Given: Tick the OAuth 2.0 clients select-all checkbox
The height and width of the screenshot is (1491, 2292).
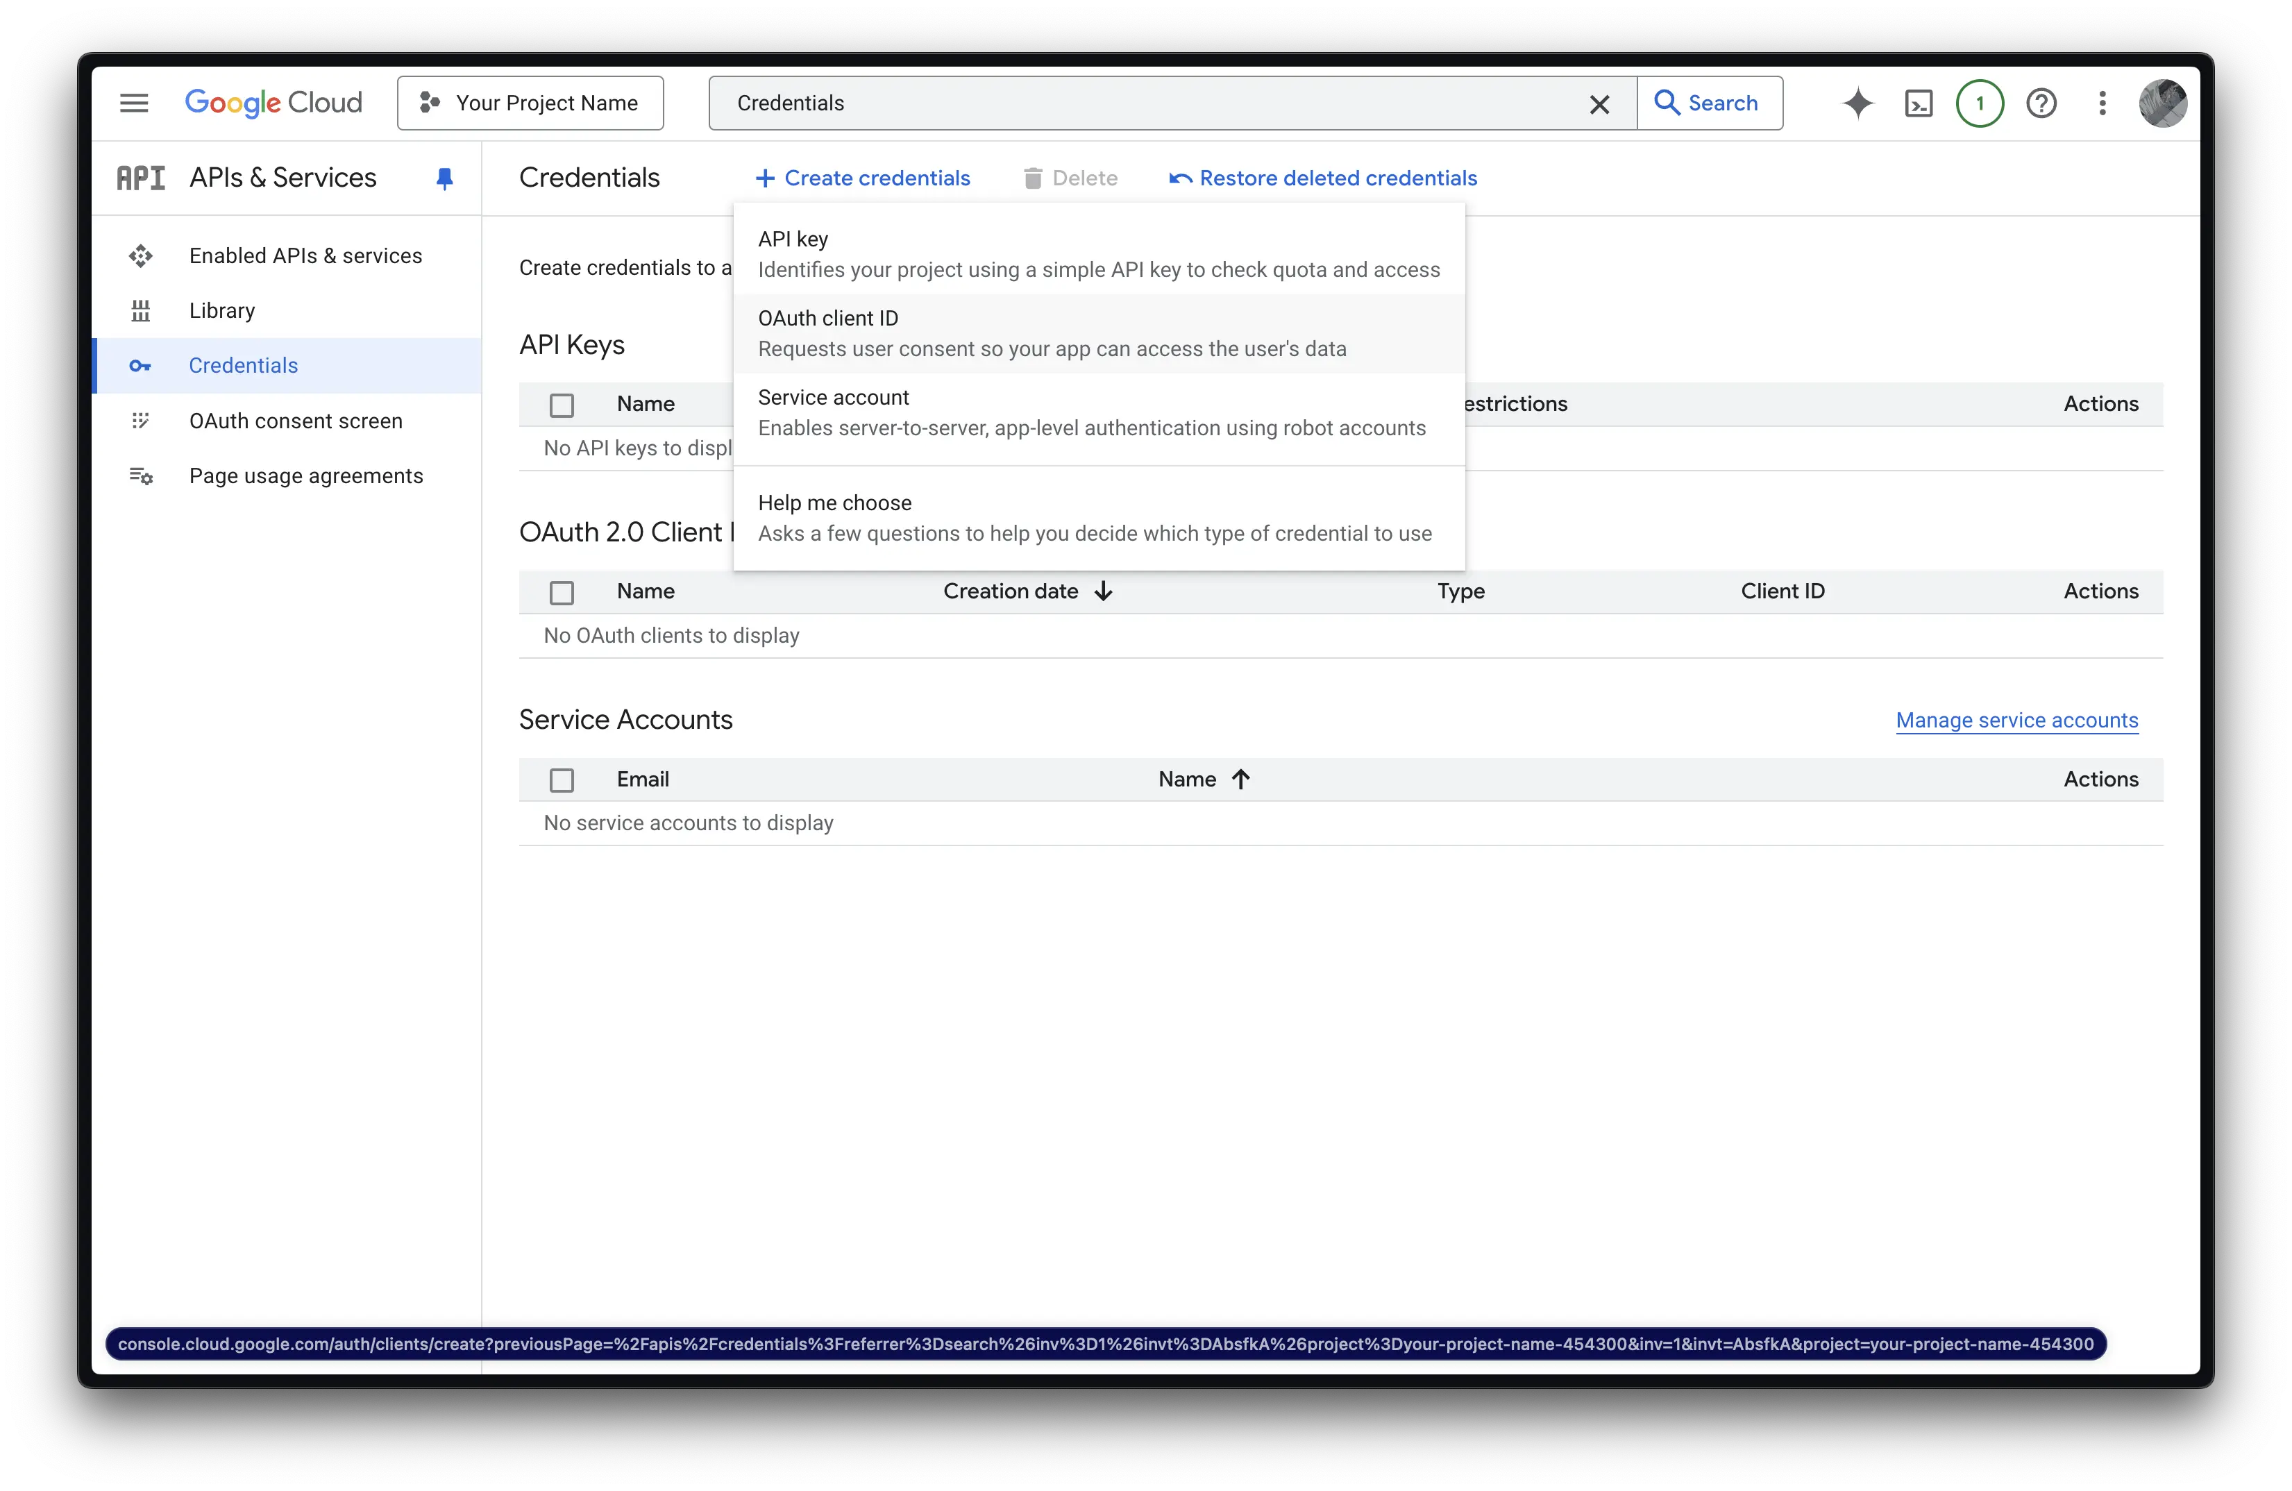Looking at the screenshot, I should click(x=562, y=592).
